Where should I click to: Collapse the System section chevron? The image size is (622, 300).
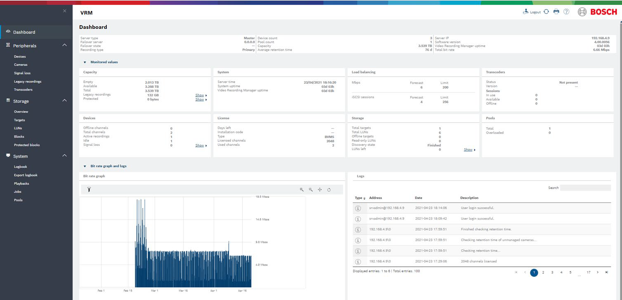[64, 155]
